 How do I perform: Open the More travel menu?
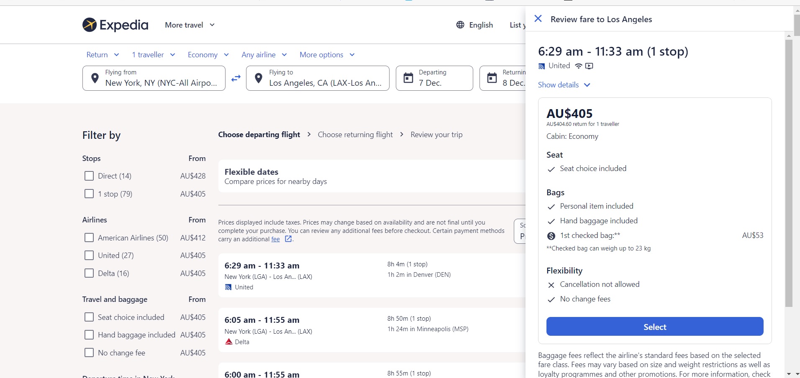[x=190, y=25]
